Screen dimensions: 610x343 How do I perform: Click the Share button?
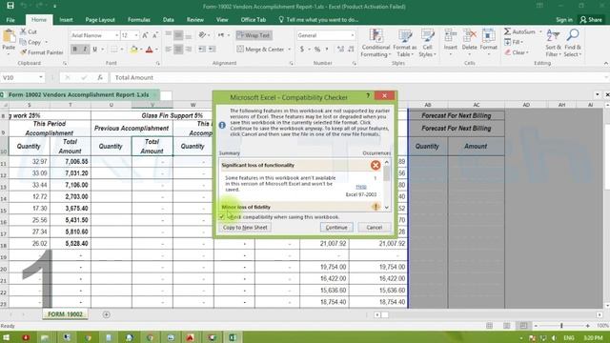591,20
